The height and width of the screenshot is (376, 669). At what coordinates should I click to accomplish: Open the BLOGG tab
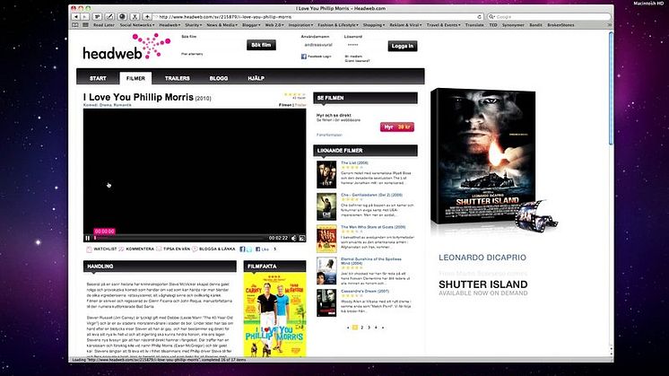pyautogui.click(x=219, y=79)
